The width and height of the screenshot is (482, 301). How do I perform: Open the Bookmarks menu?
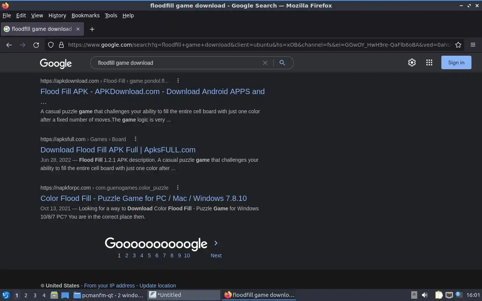tap(85, 15)
